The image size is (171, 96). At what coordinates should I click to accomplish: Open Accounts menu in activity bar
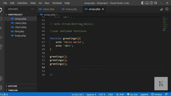click(x=1, y=78)
